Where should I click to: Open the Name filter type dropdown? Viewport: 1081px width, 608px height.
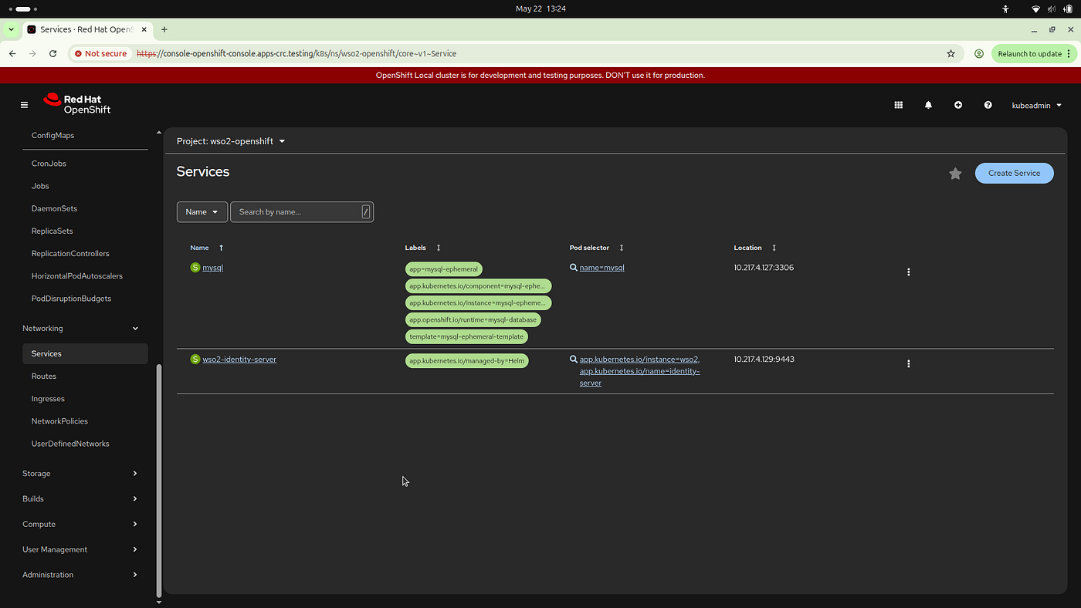coord(202,212)
